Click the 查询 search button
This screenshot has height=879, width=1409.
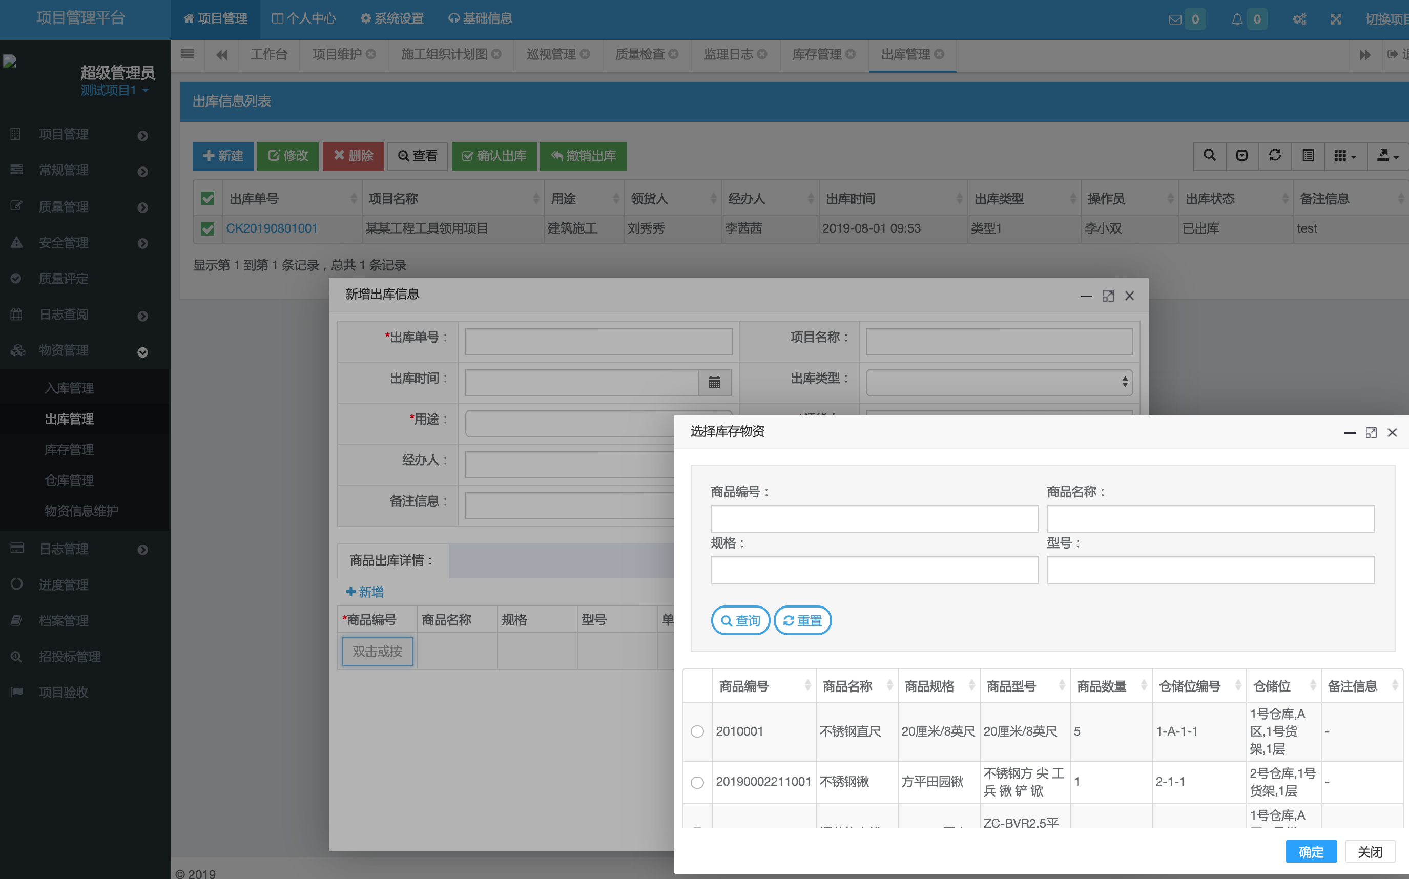[x=740, y=620]
